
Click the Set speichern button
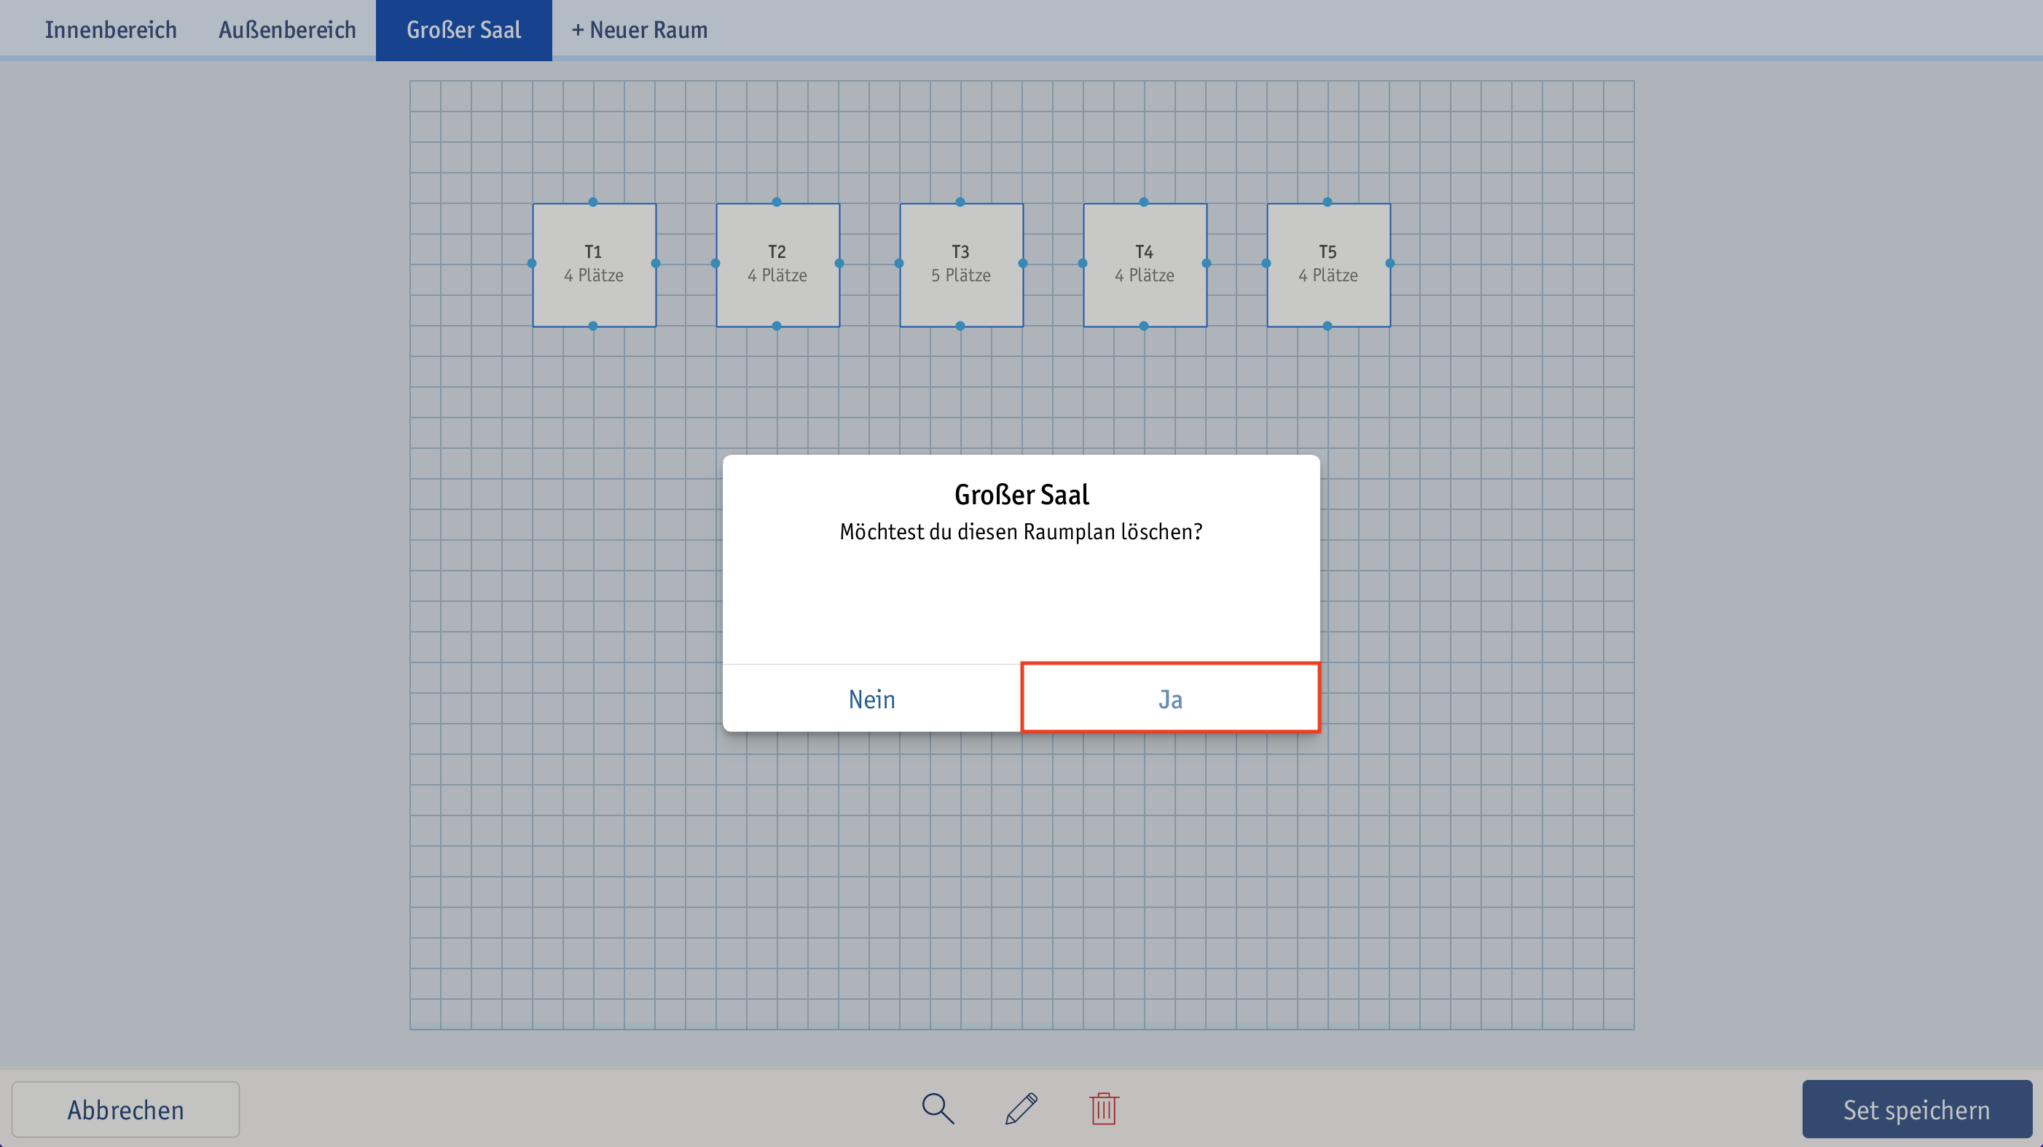point(1916,1109)
